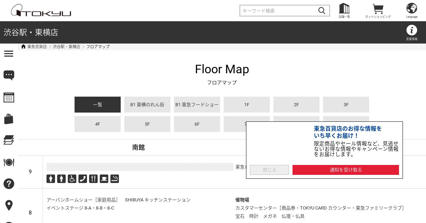
Task: Click アーバンホームショー［家庭用品］ text
Action: [83, 200]
